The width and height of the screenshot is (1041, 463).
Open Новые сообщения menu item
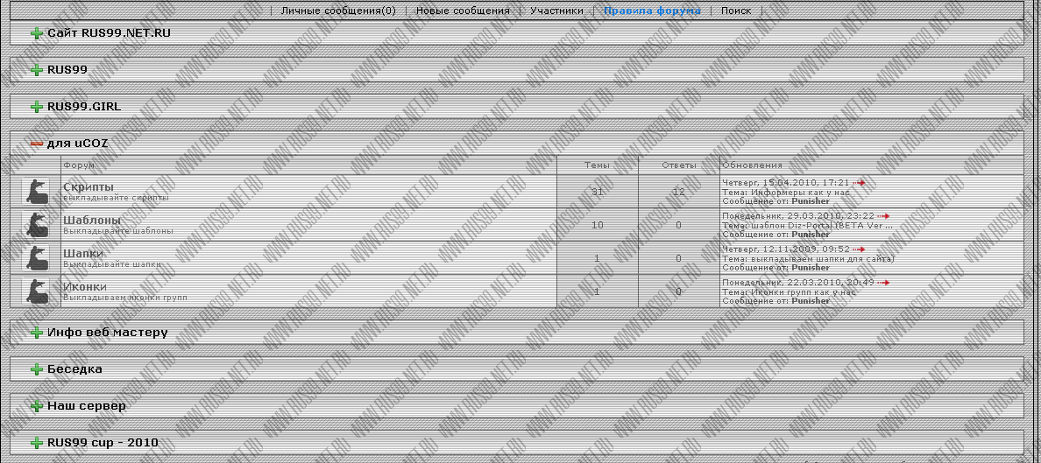click(462, 11)
